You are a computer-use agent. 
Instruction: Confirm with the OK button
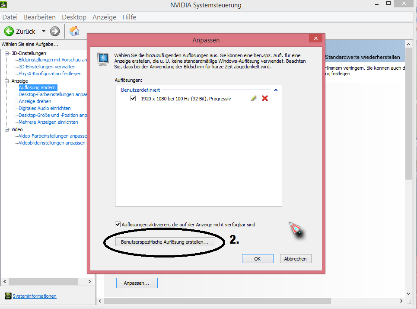(258, 259)
